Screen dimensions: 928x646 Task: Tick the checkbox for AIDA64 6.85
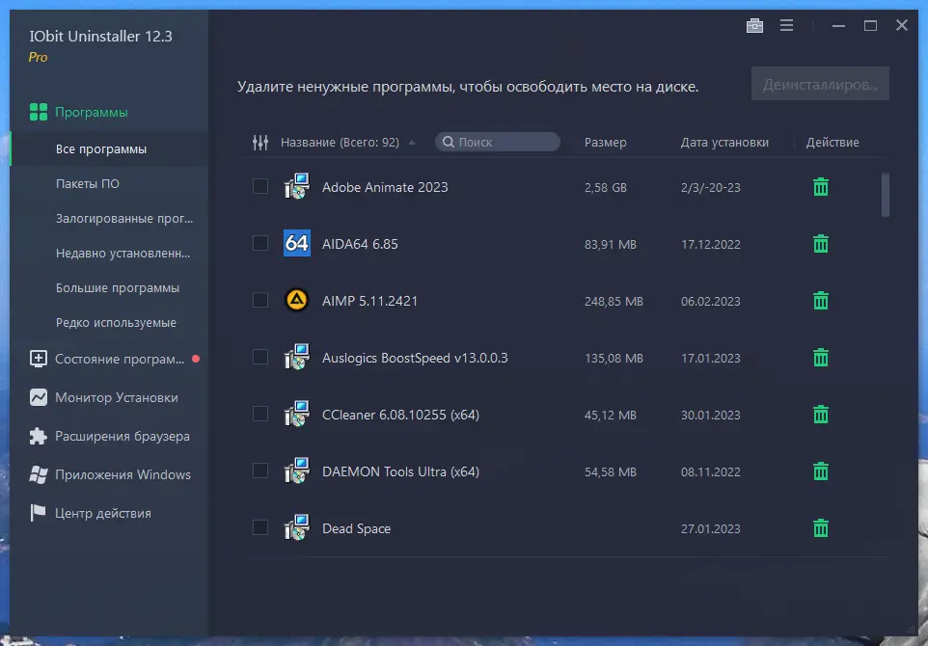(260, 243)
